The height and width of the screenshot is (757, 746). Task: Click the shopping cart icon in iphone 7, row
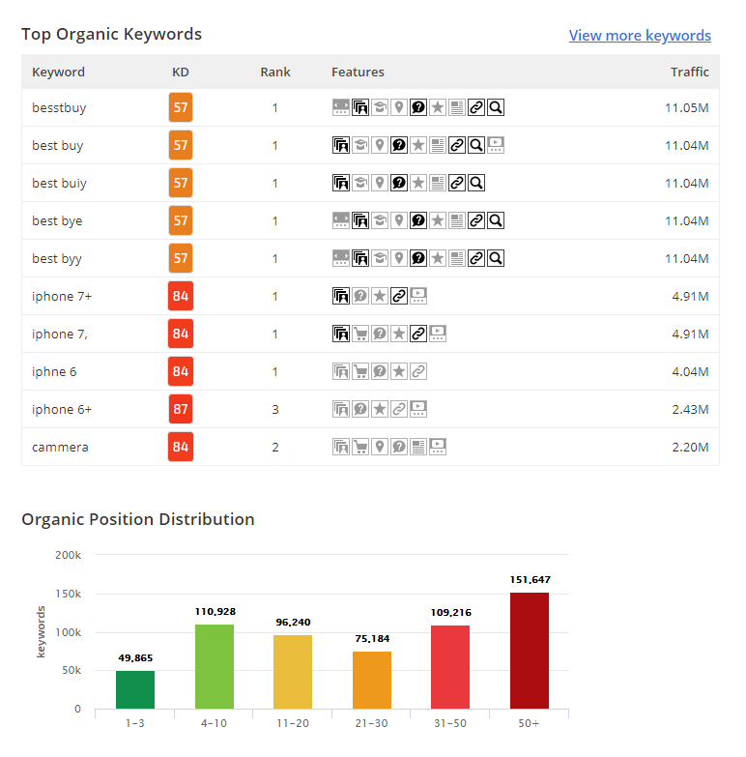coord(360,335)
